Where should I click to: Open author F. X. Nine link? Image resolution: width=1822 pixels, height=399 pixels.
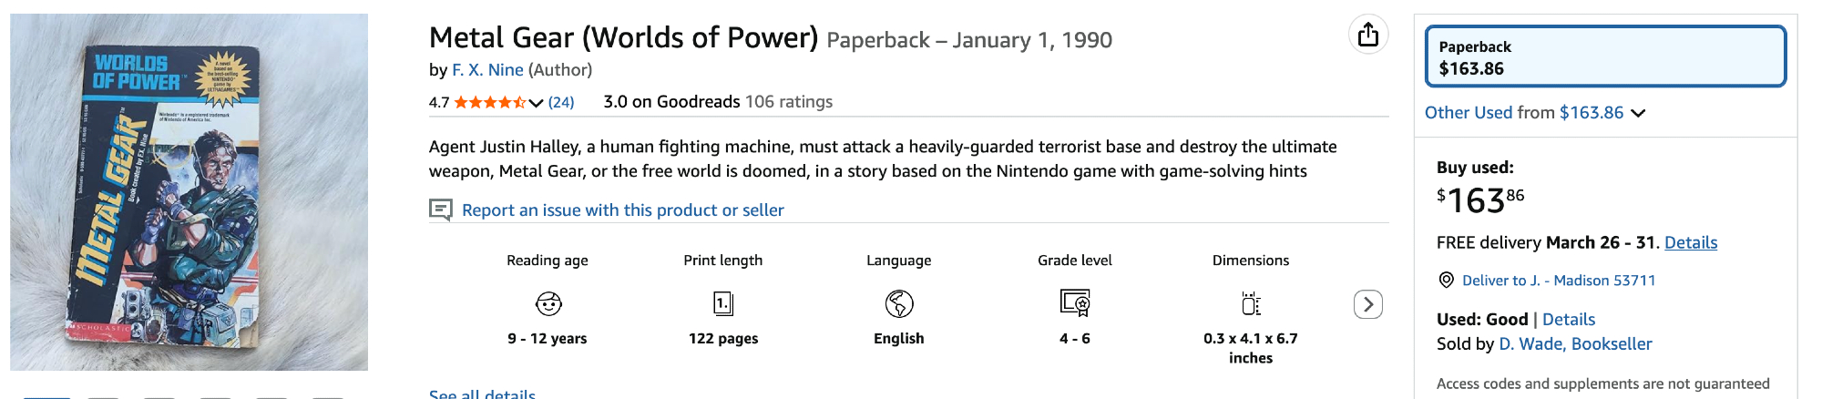point(487,70)
